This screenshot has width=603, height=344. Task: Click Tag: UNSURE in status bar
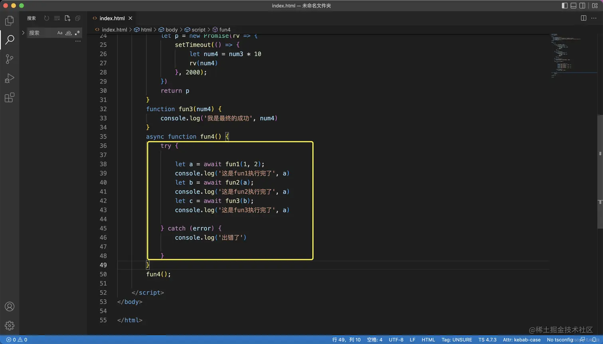click(x=457, y=340)
